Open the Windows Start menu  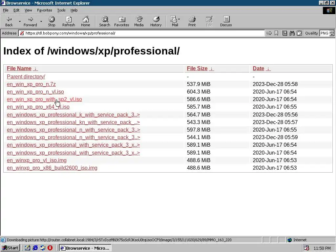[10, 248]
